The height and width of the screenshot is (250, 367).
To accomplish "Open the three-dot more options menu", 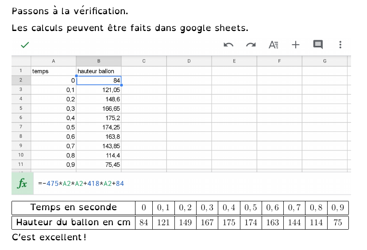I will pos(340,45).
